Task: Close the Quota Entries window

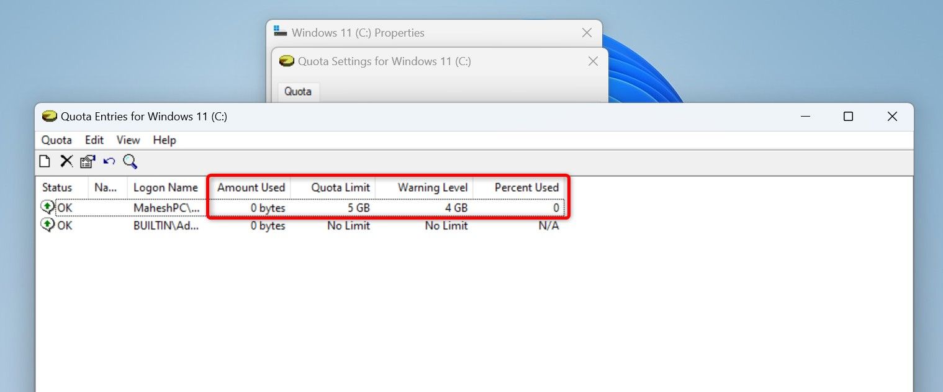Action: coord(892,116)
